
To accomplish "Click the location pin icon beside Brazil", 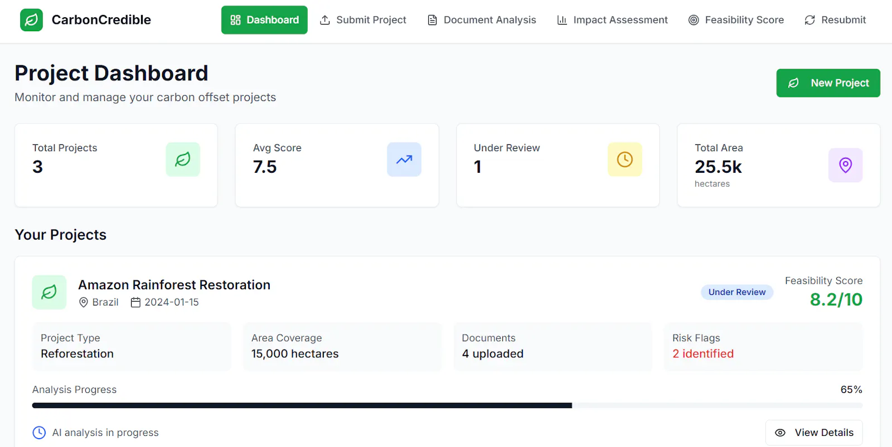I will click(x=84, y=302).
